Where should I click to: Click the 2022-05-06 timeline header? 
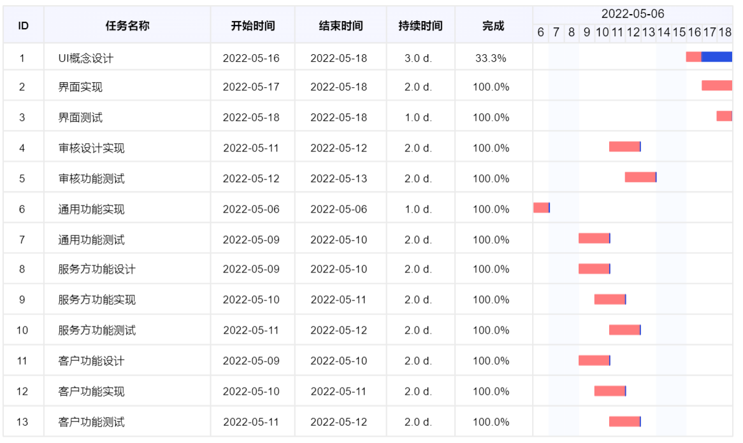633,14
